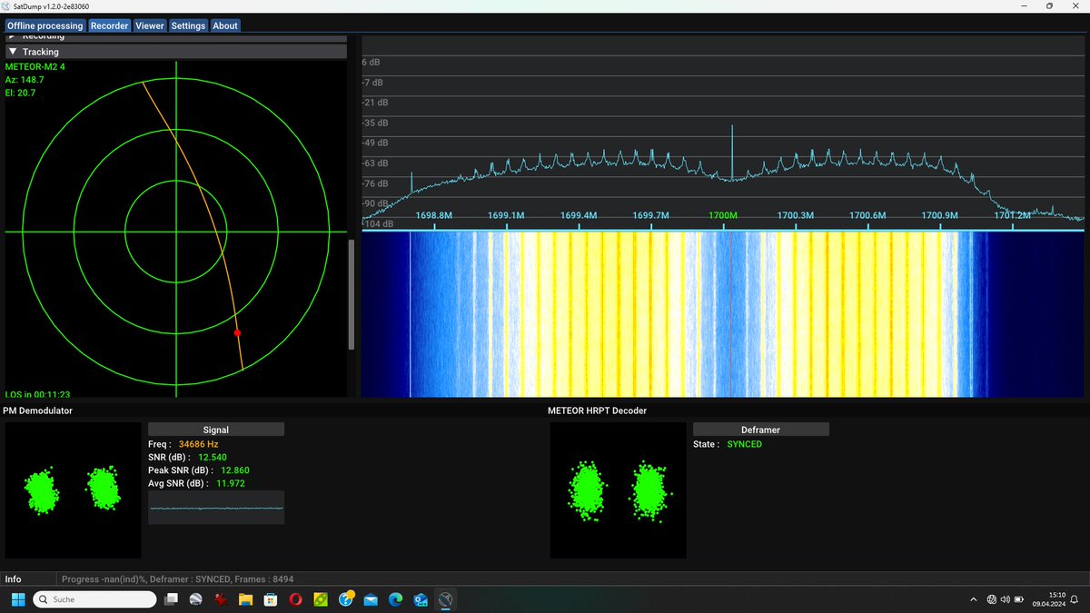Click the -63 dB scale label

pos(376,163)
